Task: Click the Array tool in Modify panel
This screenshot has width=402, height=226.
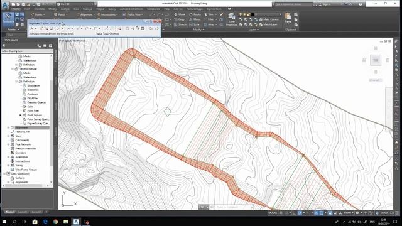Action: (209, 24)
